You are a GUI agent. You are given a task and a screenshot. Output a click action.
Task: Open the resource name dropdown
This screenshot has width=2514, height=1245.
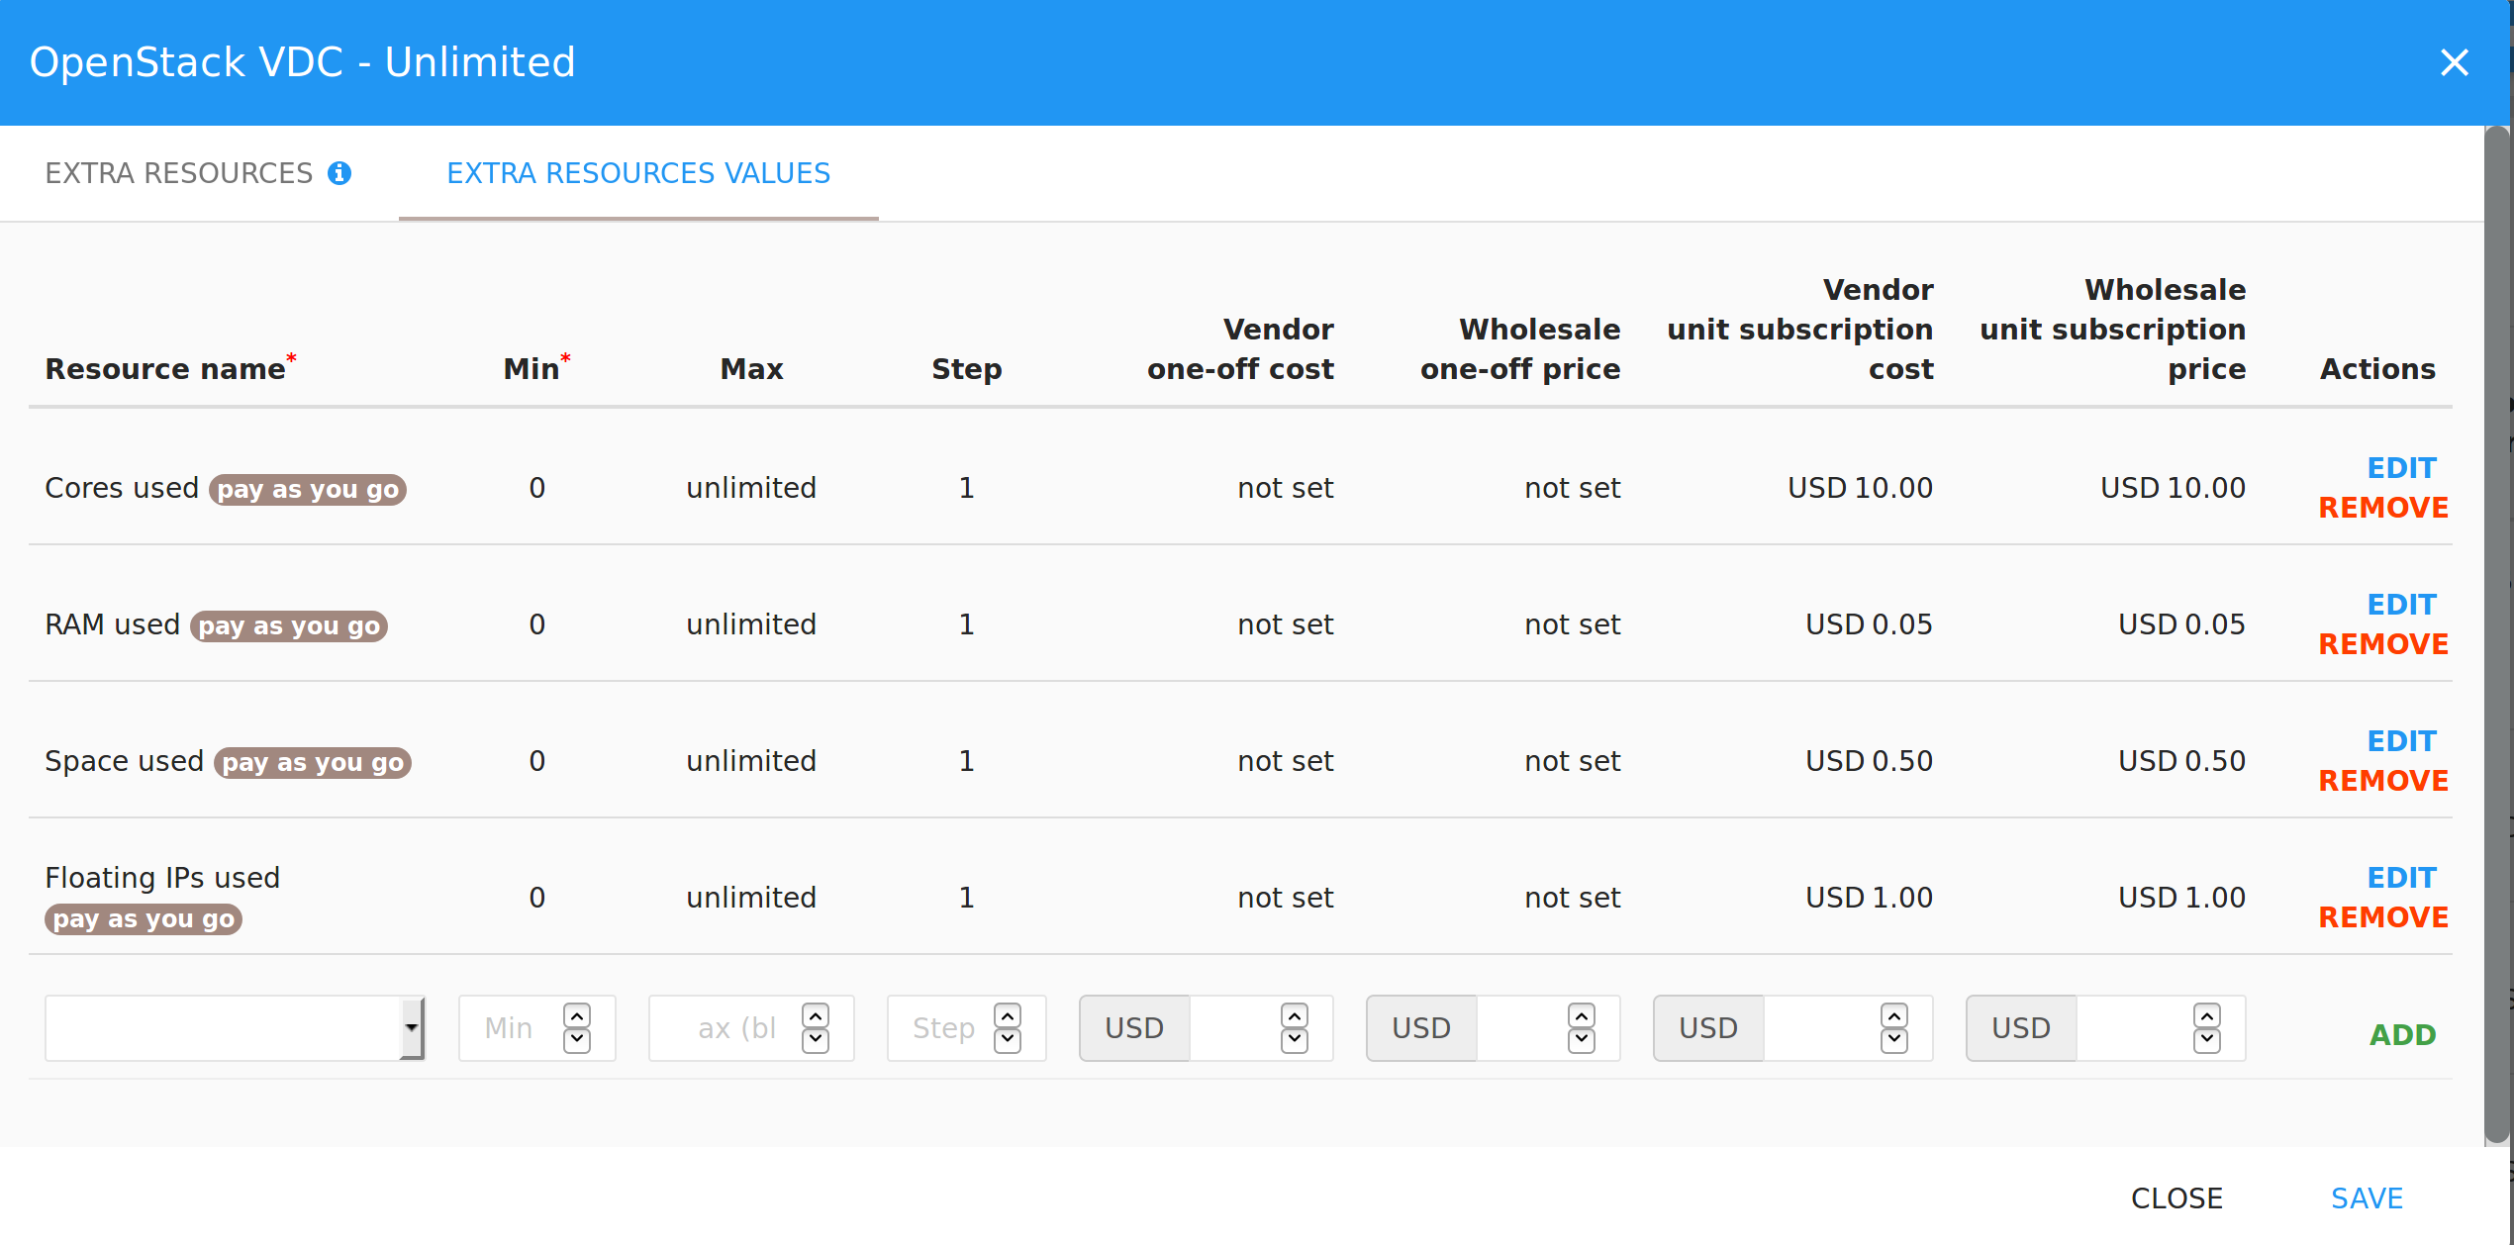pos(235,1028)
